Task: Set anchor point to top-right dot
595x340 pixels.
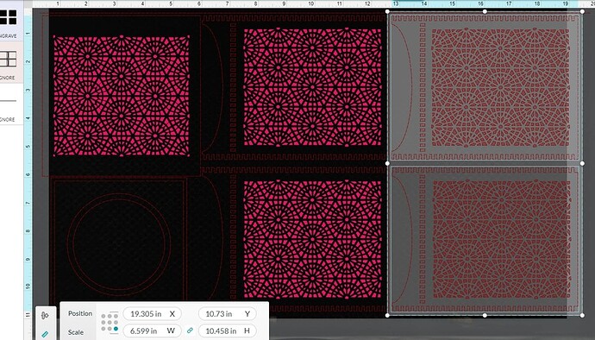Action: tap(116, 317)
